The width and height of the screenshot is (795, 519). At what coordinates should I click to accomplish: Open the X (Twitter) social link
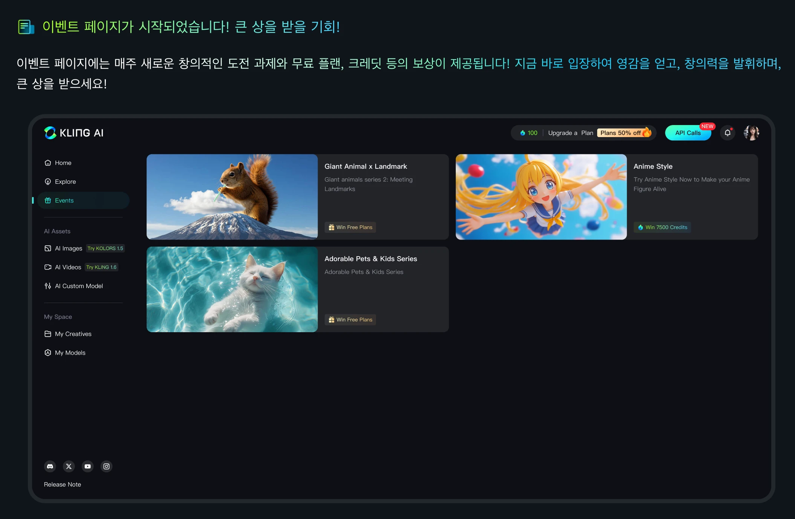pyautogui.click(x=69, y=466)
